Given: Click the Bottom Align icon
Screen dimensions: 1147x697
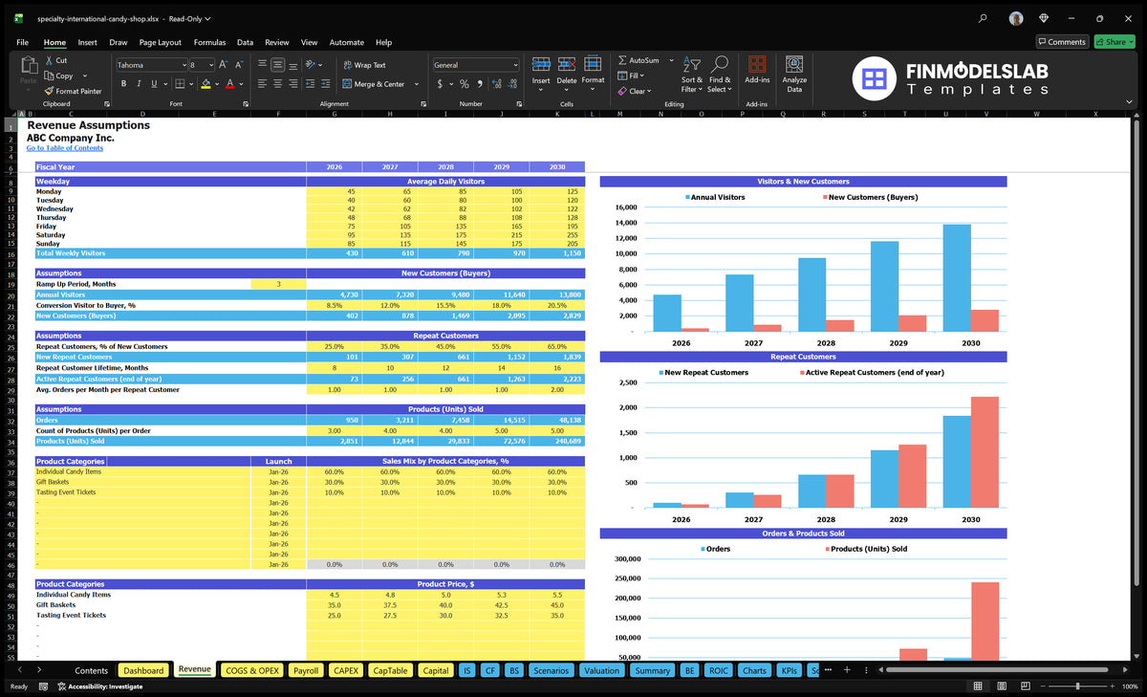Looking at the screenshot, I should coord(292,65).
